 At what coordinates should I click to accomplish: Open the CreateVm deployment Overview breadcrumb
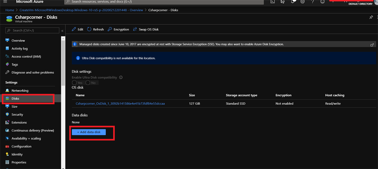click(81, 10)
